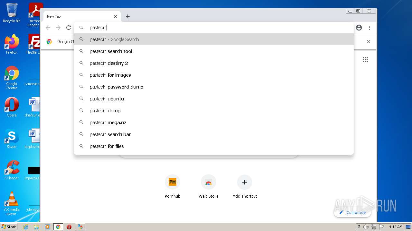Pick the 'pastebin for images' suggestion

coord(214,75)
